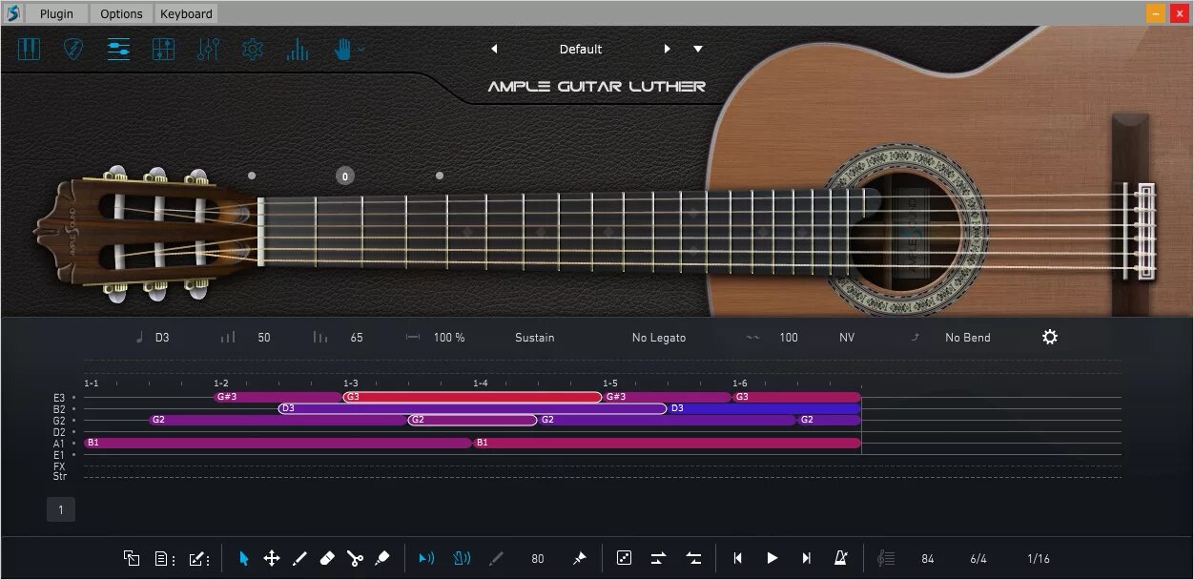1194x580 pixels.
Task: Open the bar-graph panel icon
Action: [x=298, y=49]
